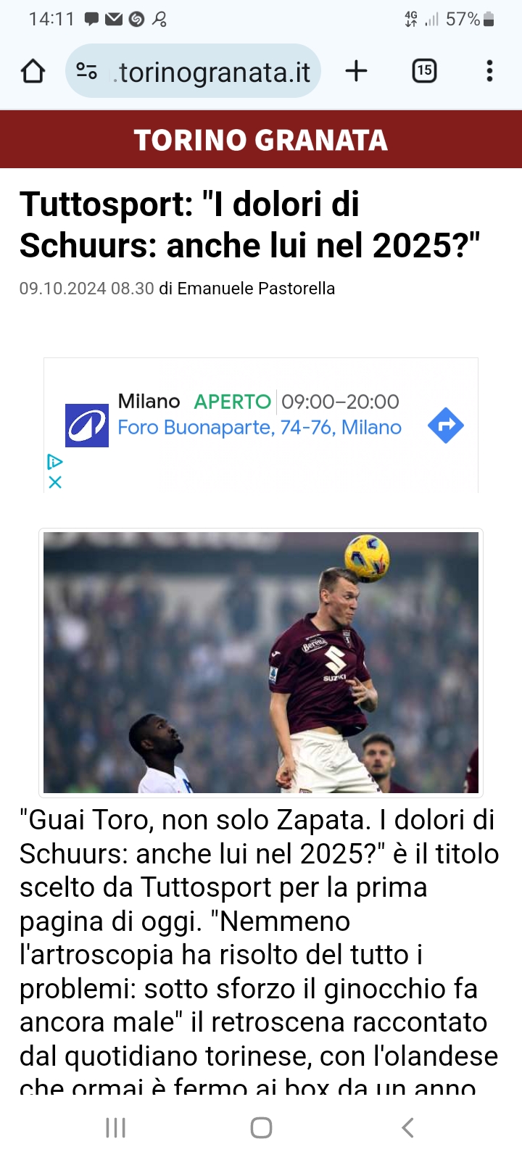
Task: Tap the article headline about Schuurs
Action: [x=250, y=225]
